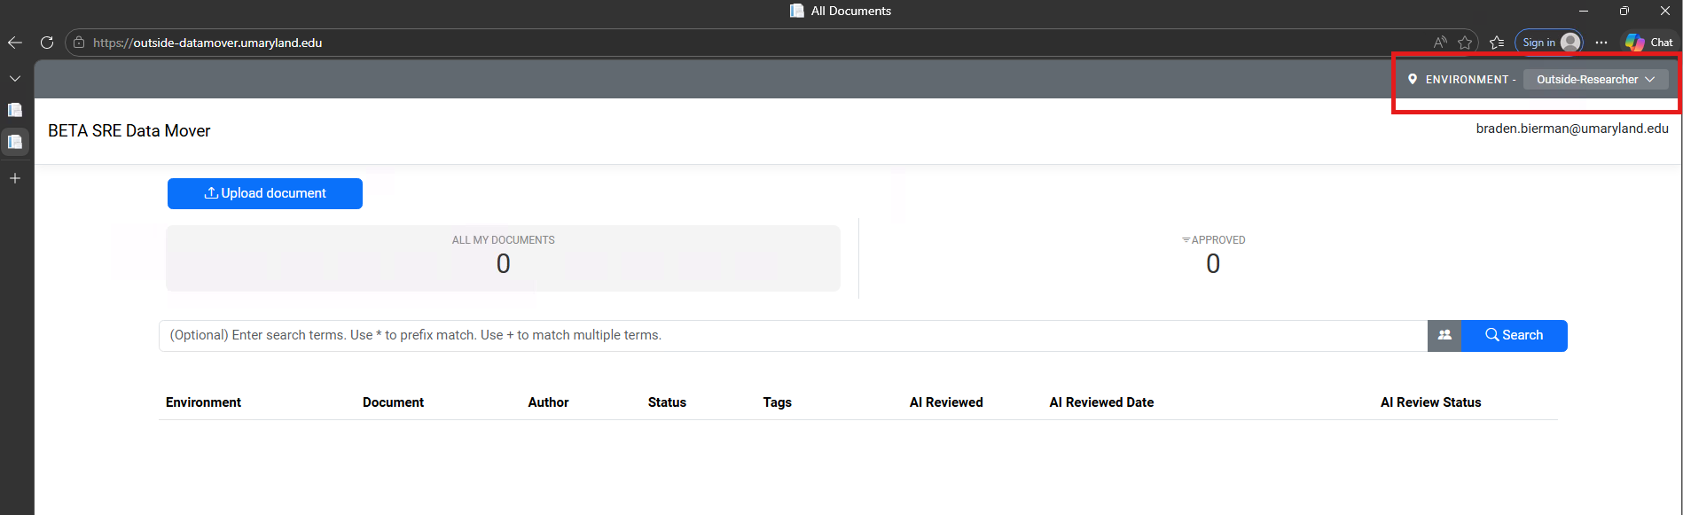The width and height of the screenshot is (1683, 515).
Task: Open a new tab with plus icon
Action: pos(15,178)
